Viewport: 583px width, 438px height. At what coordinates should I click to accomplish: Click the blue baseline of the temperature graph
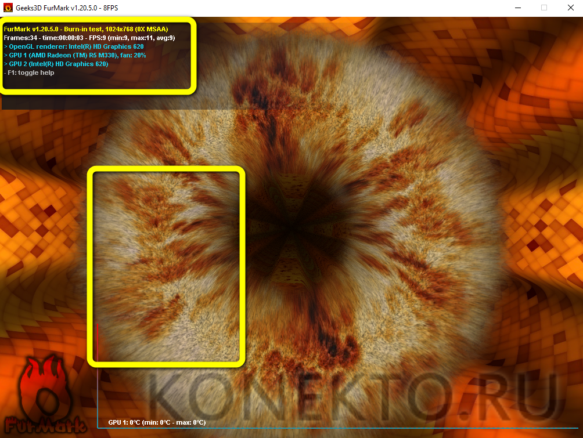(348, 429)
